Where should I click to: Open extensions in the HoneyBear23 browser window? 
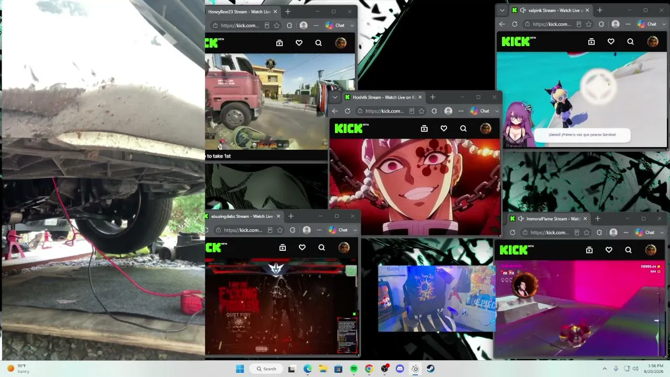pyautogui.click(x=289, y=25)
